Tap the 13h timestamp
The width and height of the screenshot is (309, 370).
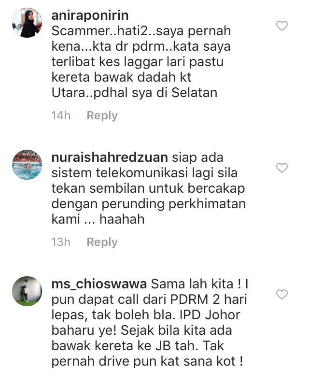tap(61, 242)
